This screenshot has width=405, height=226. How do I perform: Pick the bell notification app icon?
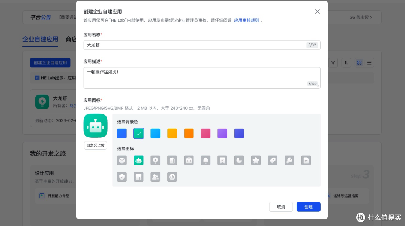click(205, 160)
